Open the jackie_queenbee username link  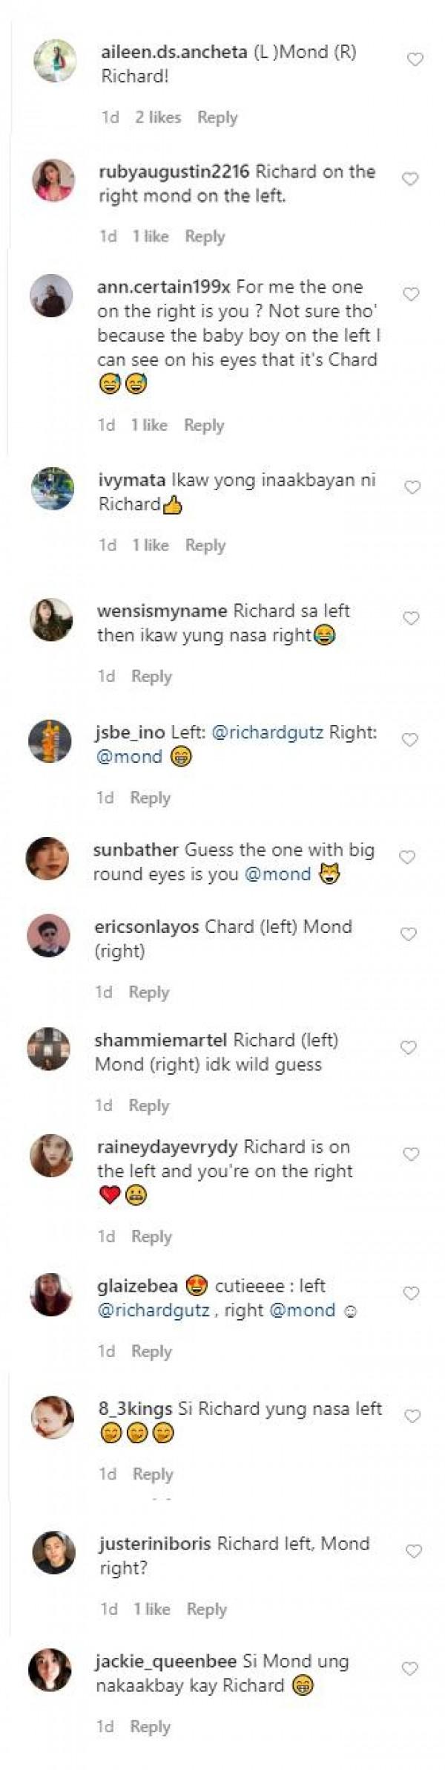tap(166, 1661)
